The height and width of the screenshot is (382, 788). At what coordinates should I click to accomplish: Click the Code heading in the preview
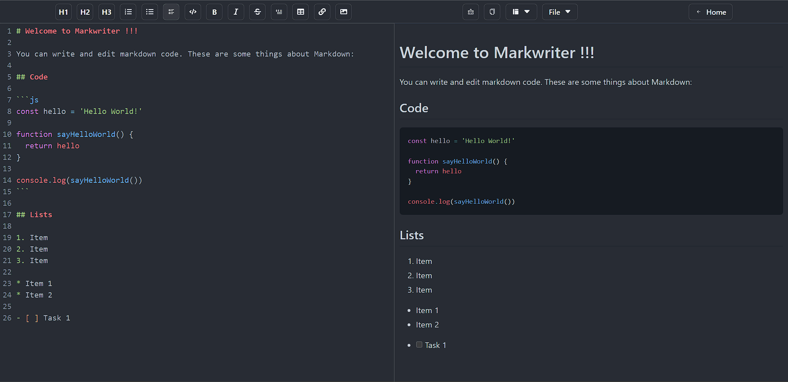click(414, 108)
